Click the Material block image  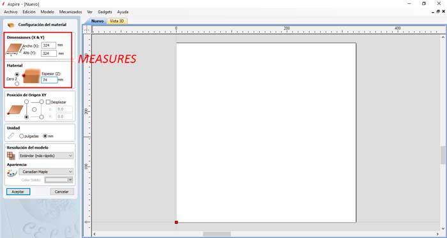point(31,77)
